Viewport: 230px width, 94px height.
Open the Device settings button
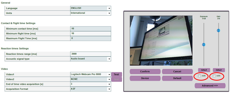pyautogui.click(x=145, y=78)
